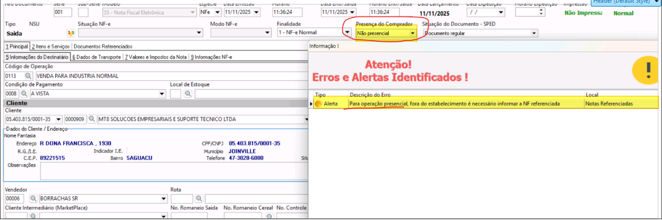Select the Valores e Impostos da Nota tab
The height and width of the screenshot is (220, 662).
156,57
